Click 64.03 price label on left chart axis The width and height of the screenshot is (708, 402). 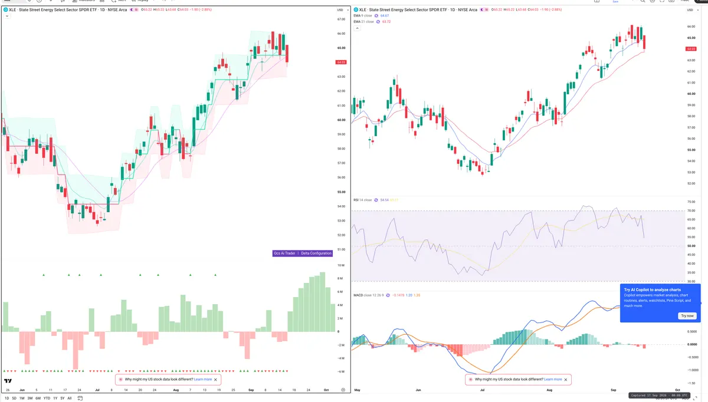pos(341,62)
